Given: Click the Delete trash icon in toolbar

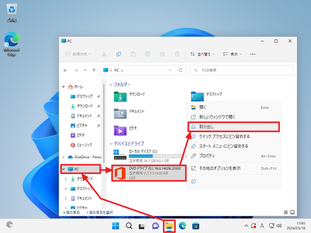Looking at the screenshot, I should point(177,54).
